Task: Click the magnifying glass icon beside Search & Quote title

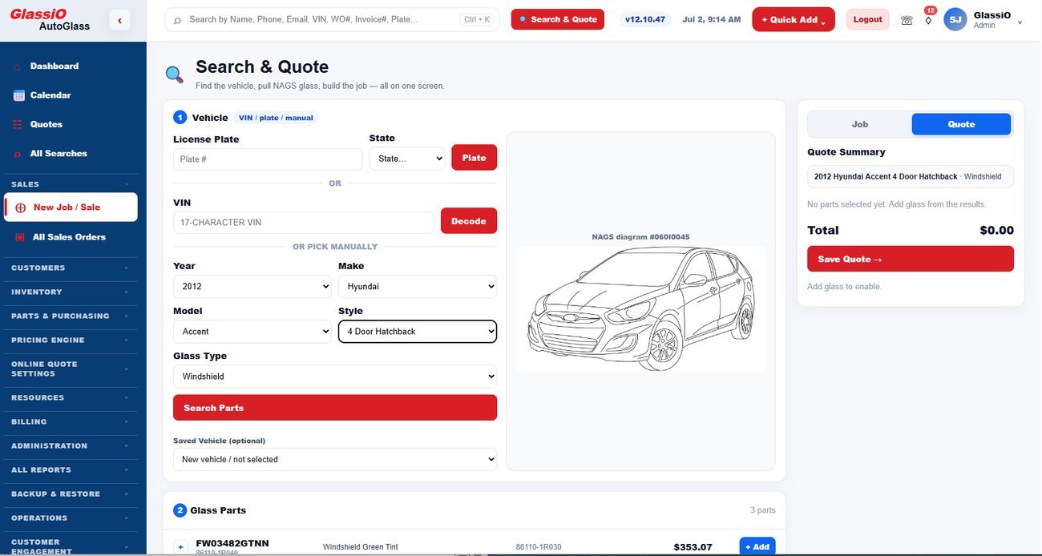Action: coord(174,75)
